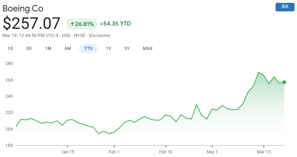The image size is (297, 157).
Task: Open the MAX history range
Action: coord(147,49)
